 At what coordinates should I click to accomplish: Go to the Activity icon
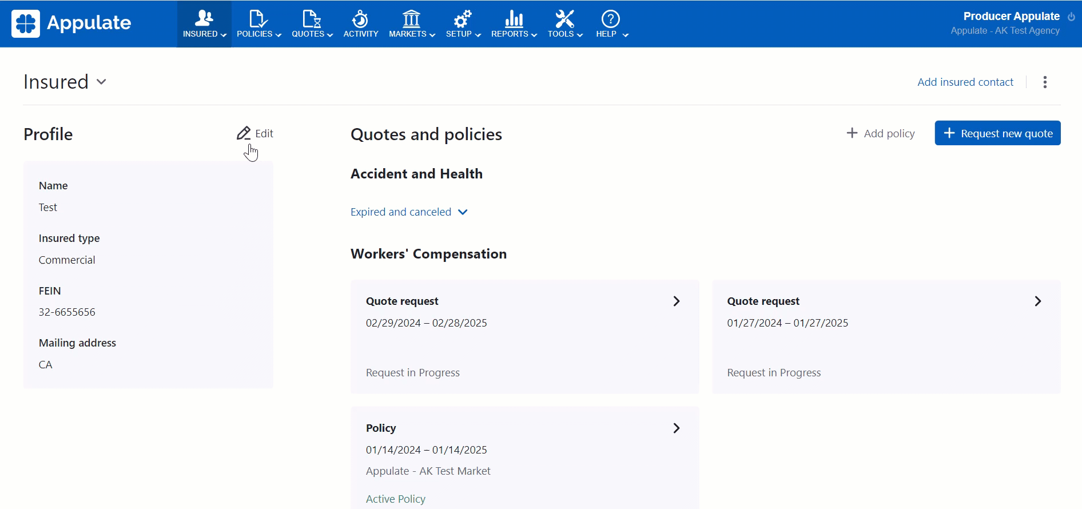point(360,19)
